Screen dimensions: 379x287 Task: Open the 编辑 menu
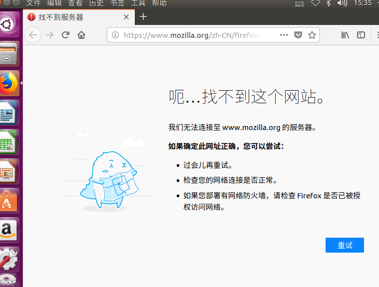point(54,3)
